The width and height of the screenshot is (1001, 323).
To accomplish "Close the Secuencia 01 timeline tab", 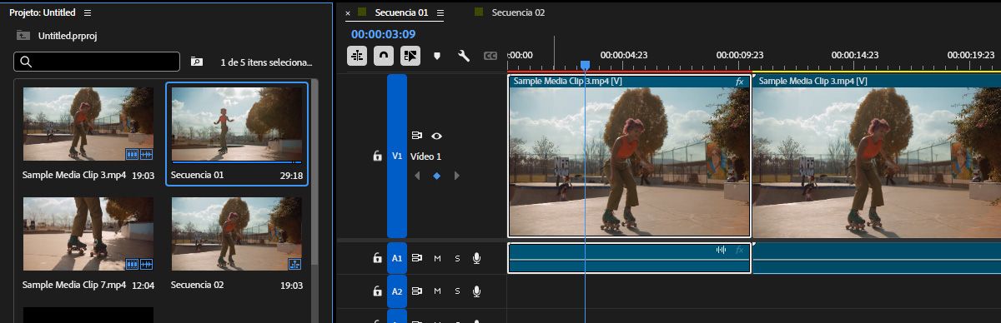I will (x=348, y=13).
